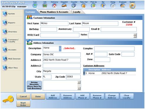Open Reports in the left sidebar
Screen dimensions: 145x109
(11, 23)
